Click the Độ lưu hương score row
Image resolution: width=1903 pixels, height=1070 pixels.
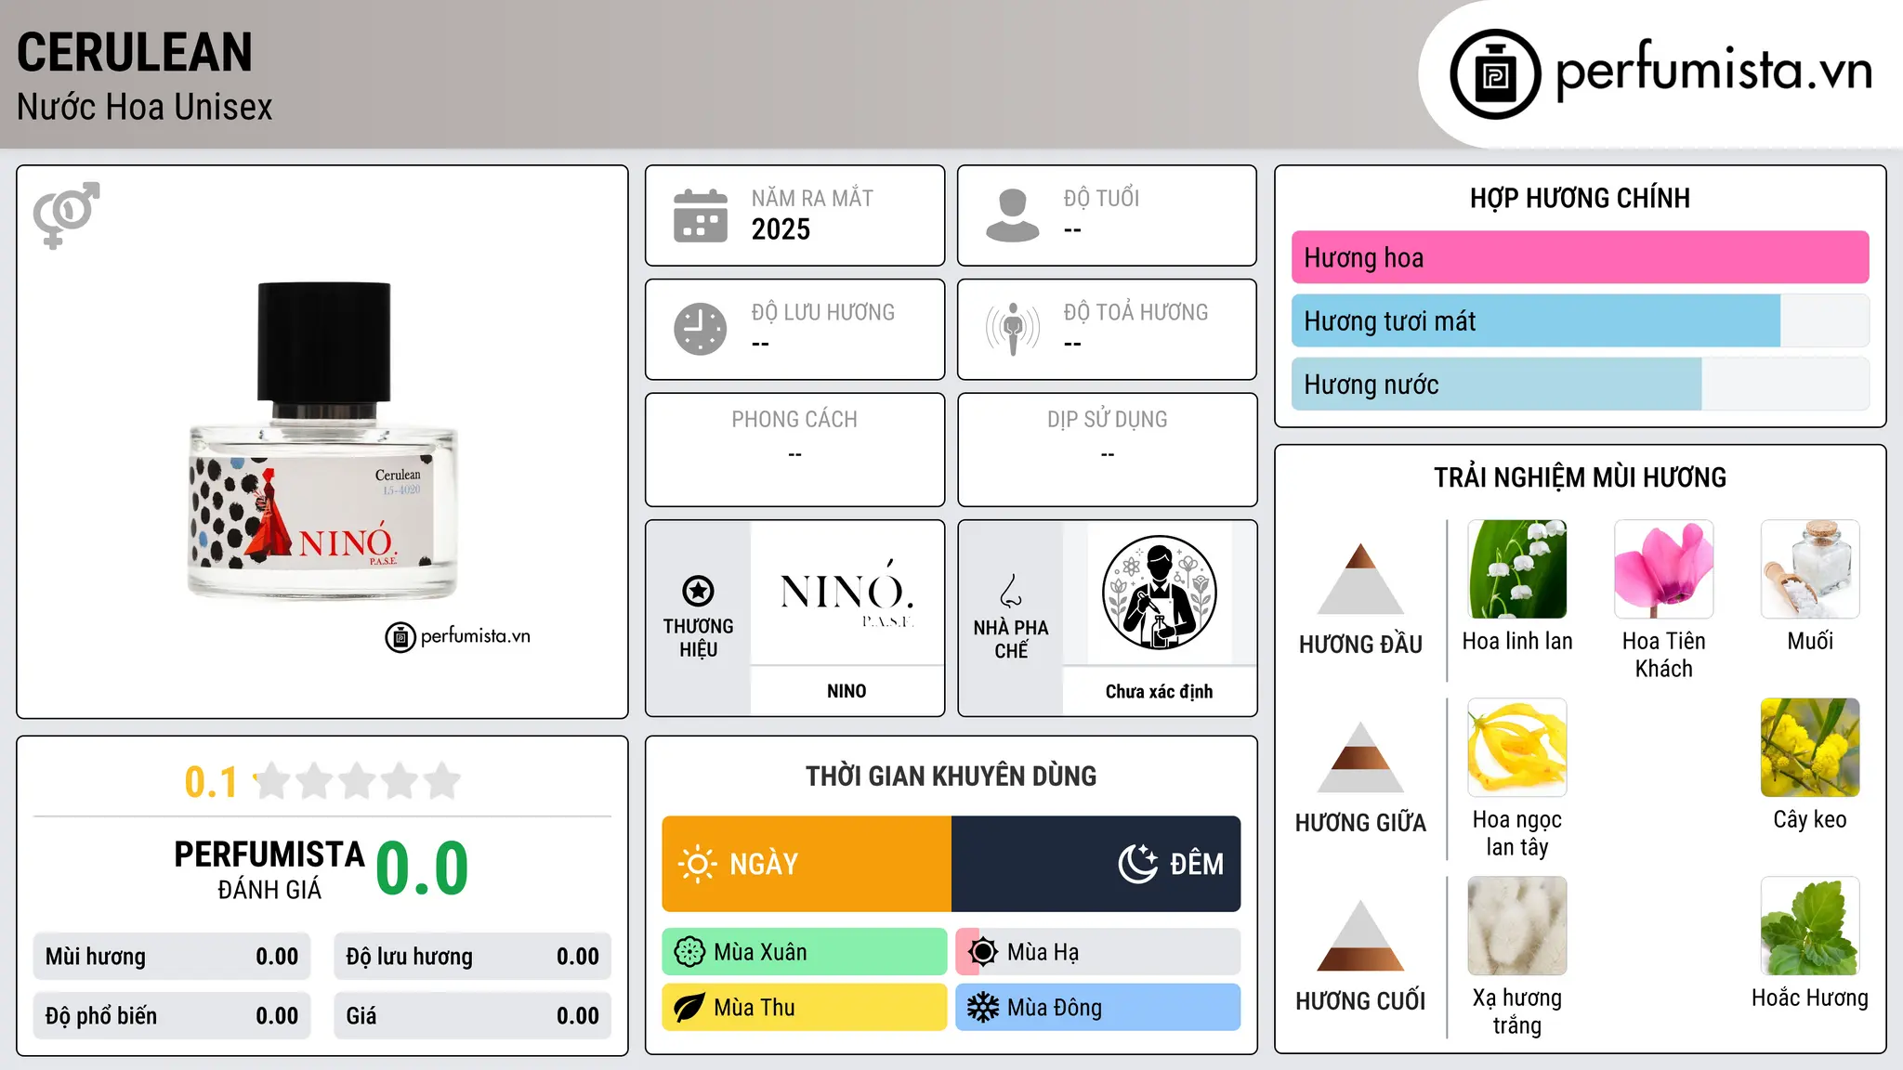click(472, 957)
